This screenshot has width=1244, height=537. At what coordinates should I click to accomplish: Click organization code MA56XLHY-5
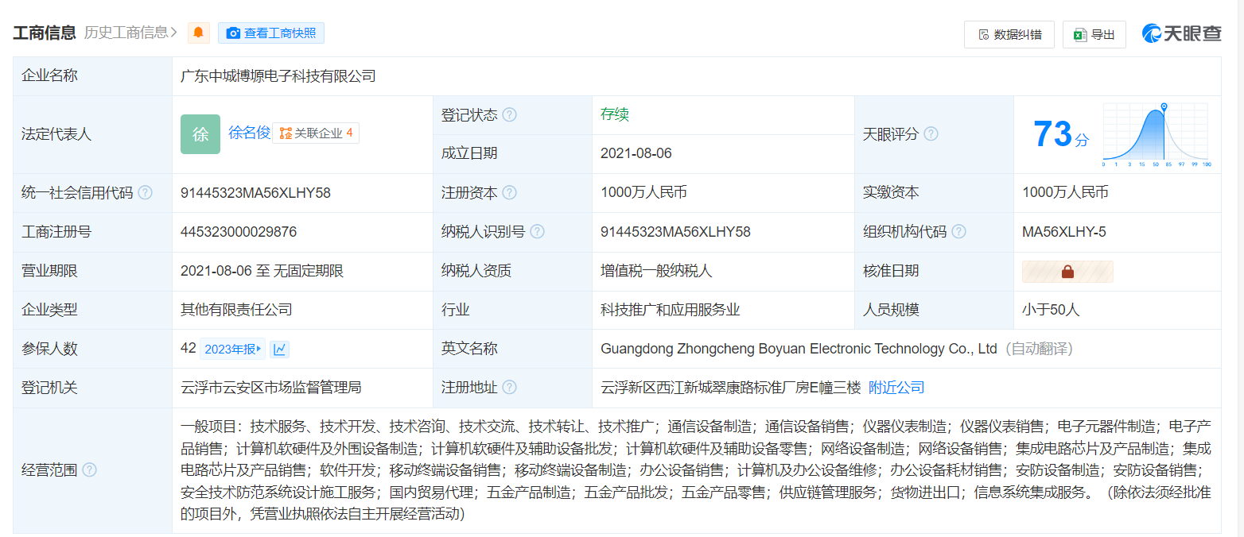1064,232
